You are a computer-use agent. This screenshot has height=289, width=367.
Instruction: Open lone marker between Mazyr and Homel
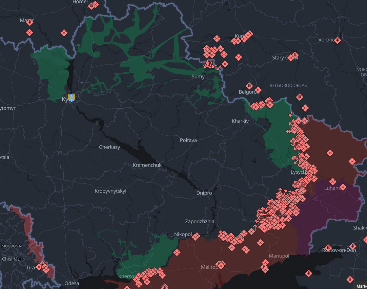click(64, 33)
